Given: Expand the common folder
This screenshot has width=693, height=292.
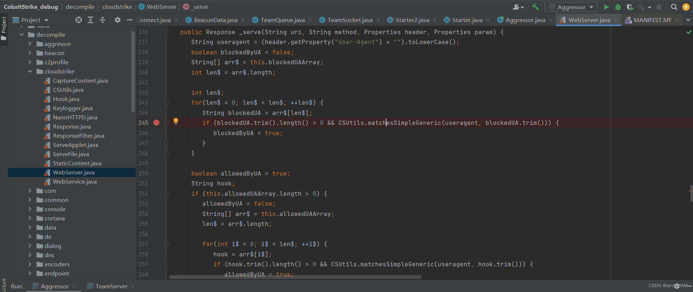Looking at the screenshot, I should point(30,200).
